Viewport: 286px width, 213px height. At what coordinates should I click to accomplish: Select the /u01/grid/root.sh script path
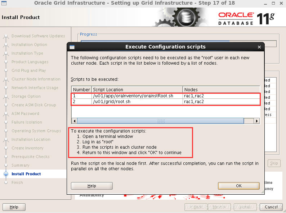pos(112,102)
